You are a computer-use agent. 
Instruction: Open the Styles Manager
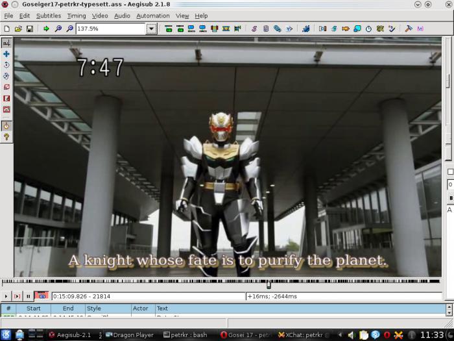coord(254,29)
